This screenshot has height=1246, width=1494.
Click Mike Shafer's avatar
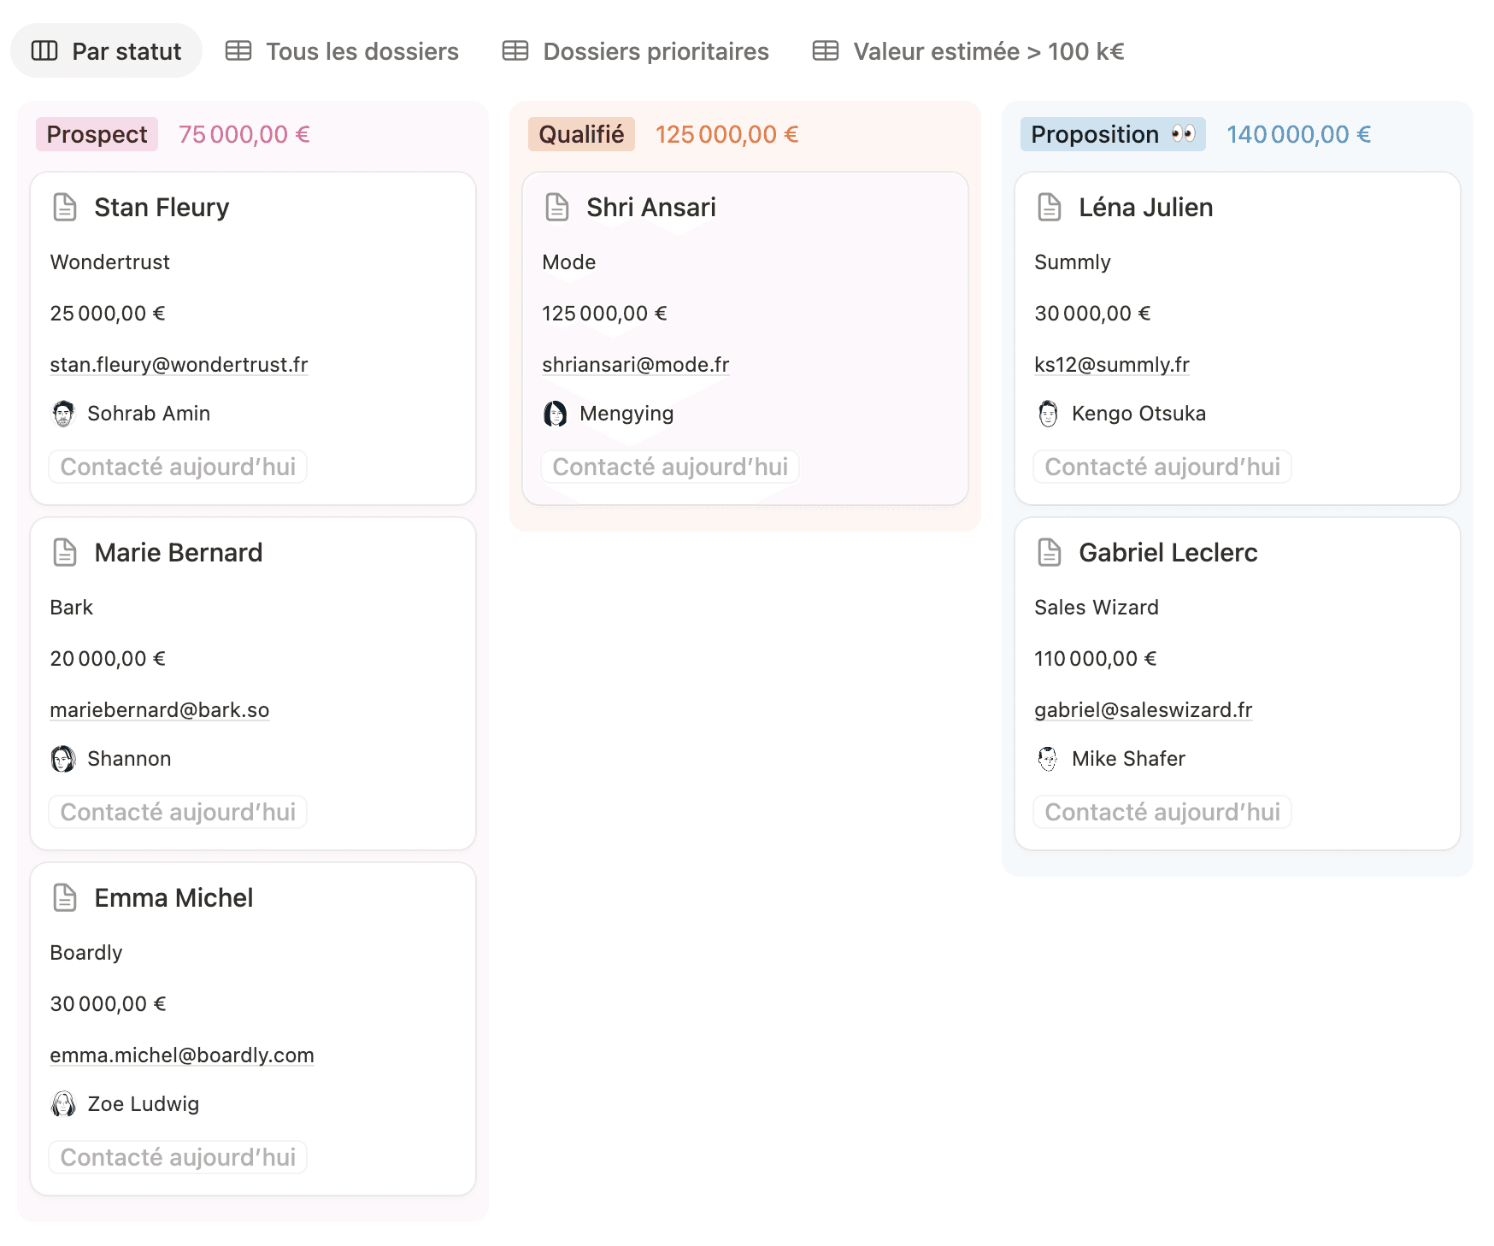[1048, 759]
